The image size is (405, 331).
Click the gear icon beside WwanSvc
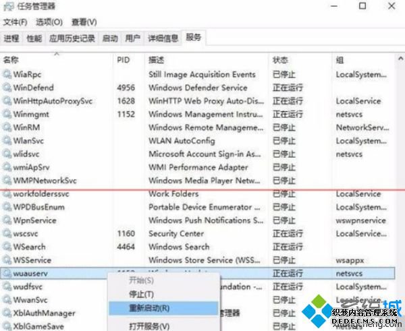pyautogui.click(x=7, y=300)
